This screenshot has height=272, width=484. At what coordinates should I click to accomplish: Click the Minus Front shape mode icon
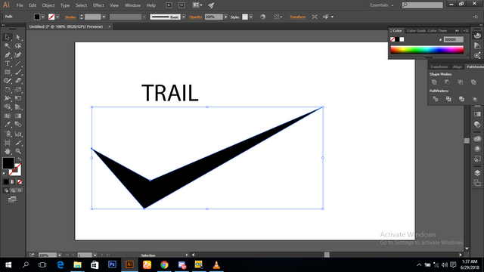click(447, 82)
